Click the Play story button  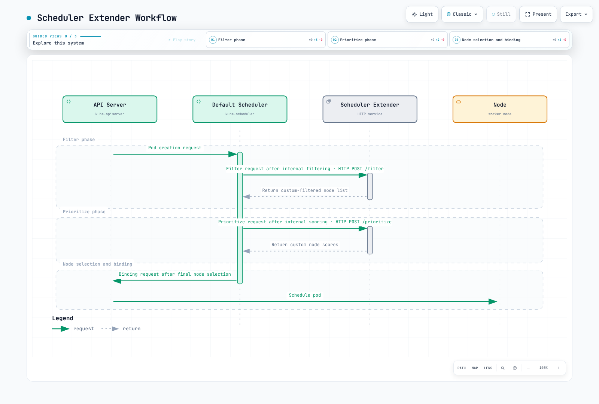[x=182, y=40]
